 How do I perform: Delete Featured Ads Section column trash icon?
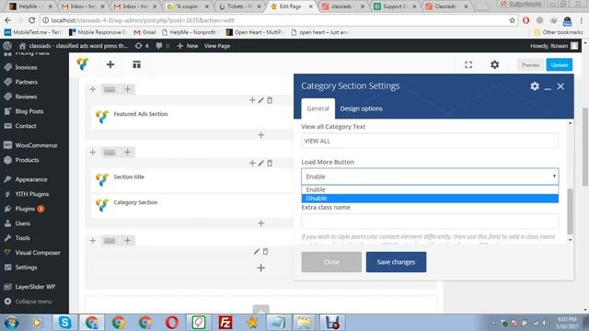tap(270, 100)
